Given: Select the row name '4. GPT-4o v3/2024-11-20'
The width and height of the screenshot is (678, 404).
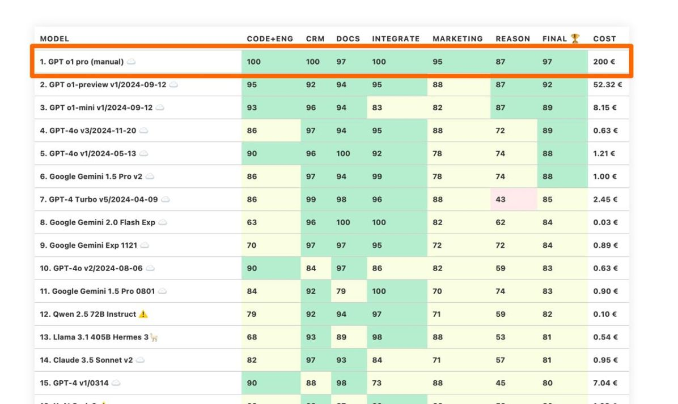Looking at the screenshot, I should 88,130.
